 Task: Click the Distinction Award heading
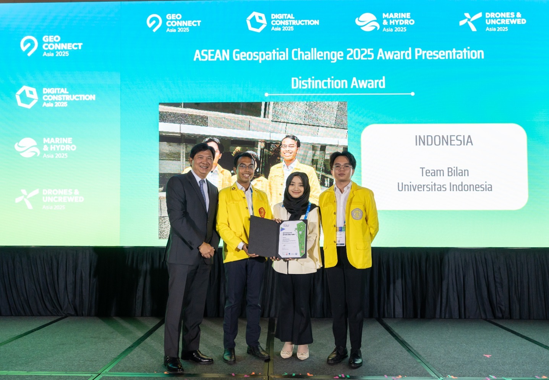[338, 83]
